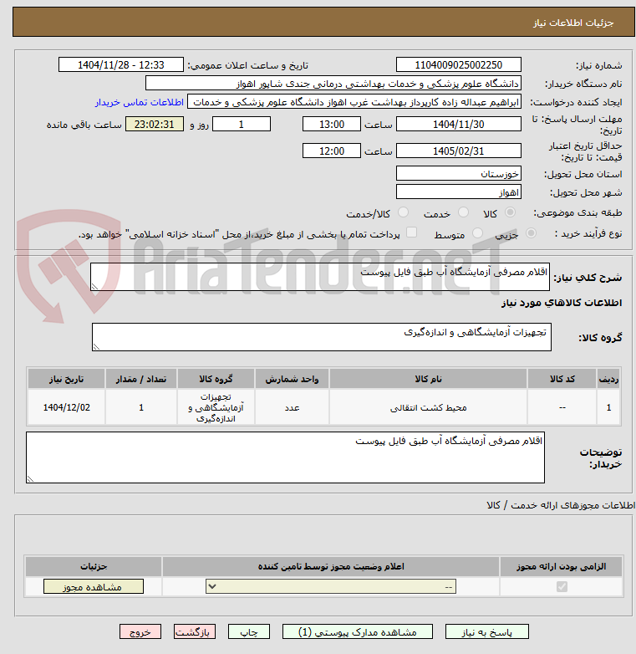Click the توضیحات خریدار text area
The width and height of the screenshot is (636, 654).
pos(285,457)
